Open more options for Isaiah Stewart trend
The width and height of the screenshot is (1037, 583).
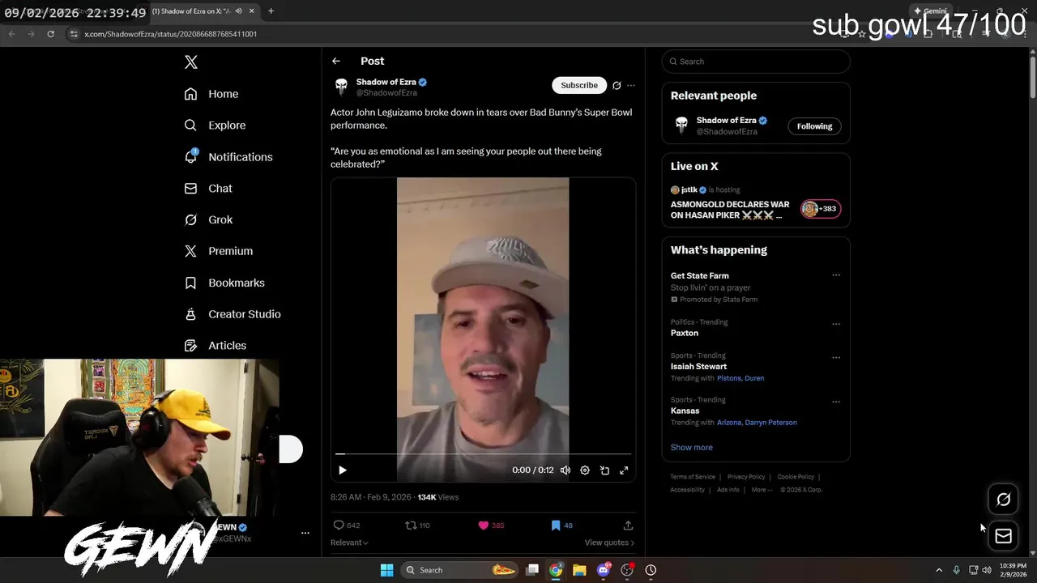836,358
